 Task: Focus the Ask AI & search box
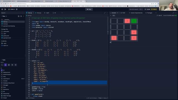(x=136, y=9)
